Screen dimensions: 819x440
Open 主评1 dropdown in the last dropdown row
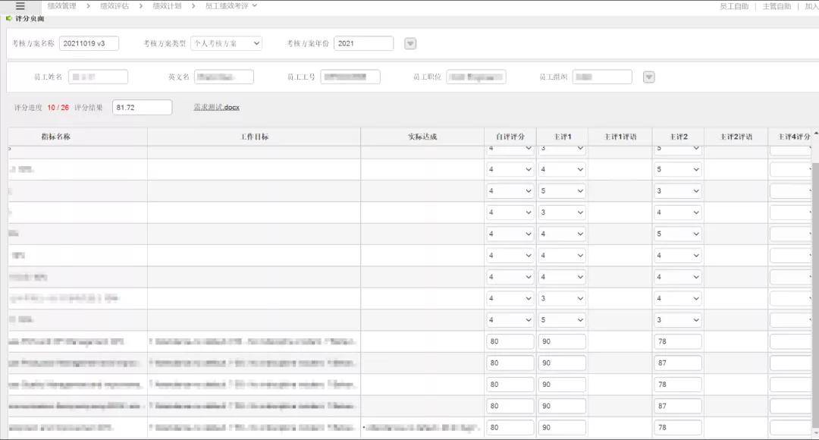(562, 320)
